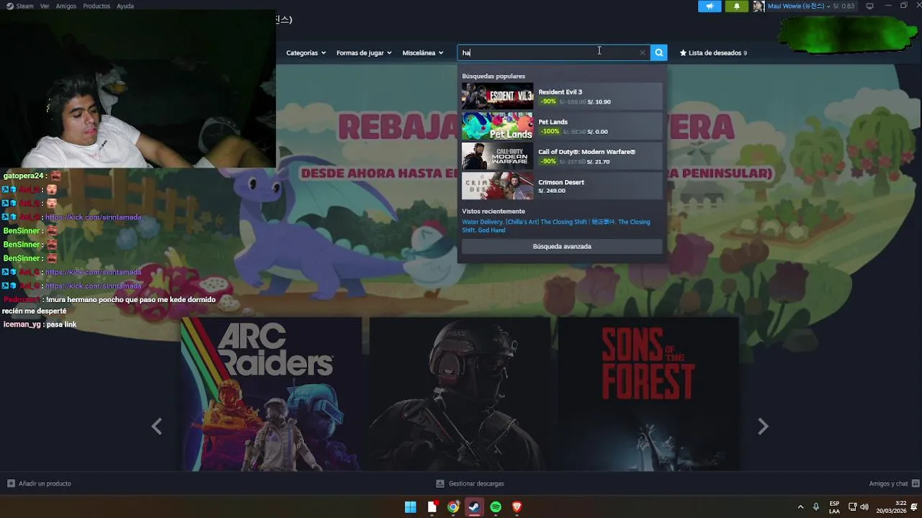Click the Búsqueda avanzada button
Viewport: 922px width, 518px height.
[x=562, y=246]
